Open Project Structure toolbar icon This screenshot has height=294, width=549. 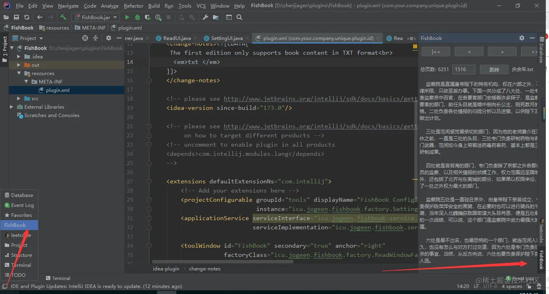coord(216,17)
